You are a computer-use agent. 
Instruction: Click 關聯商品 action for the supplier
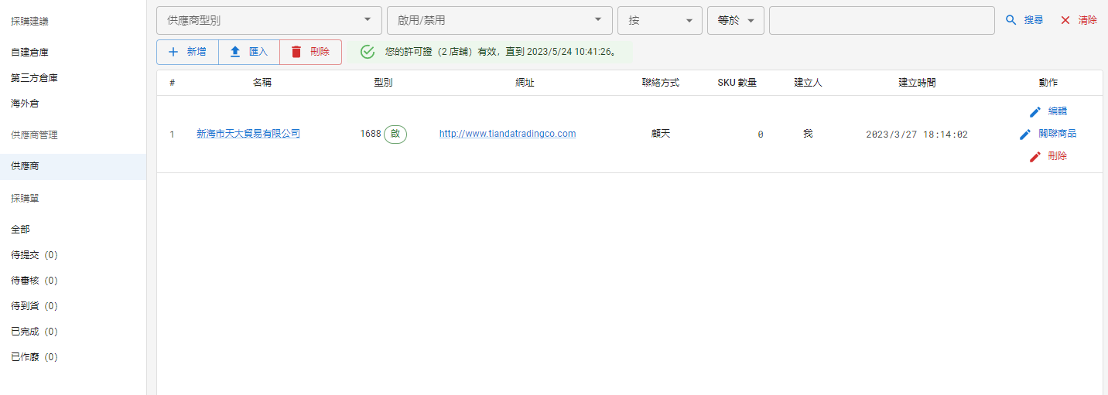point(1048,134)
